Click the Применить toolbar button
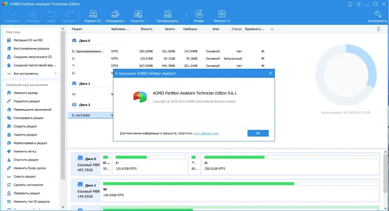Viewport: 389px width, 211px height. [x=13, y=17]
